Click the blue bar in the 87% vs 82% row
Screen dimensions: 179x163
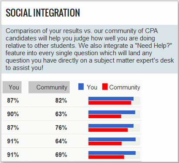coord(111,99)
